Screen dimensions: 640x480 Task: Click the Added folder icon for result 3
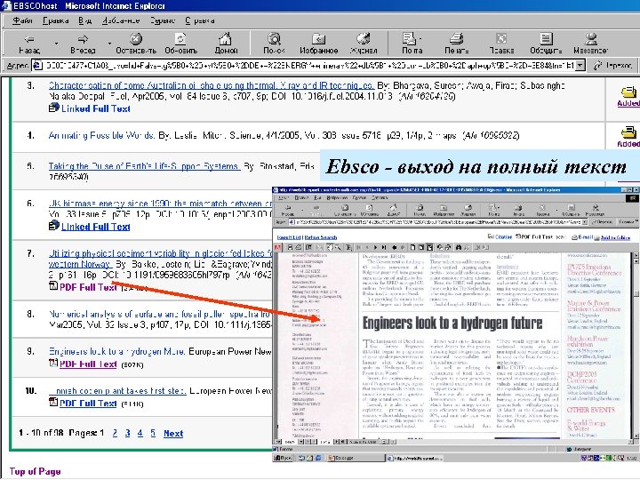(628, 92)
